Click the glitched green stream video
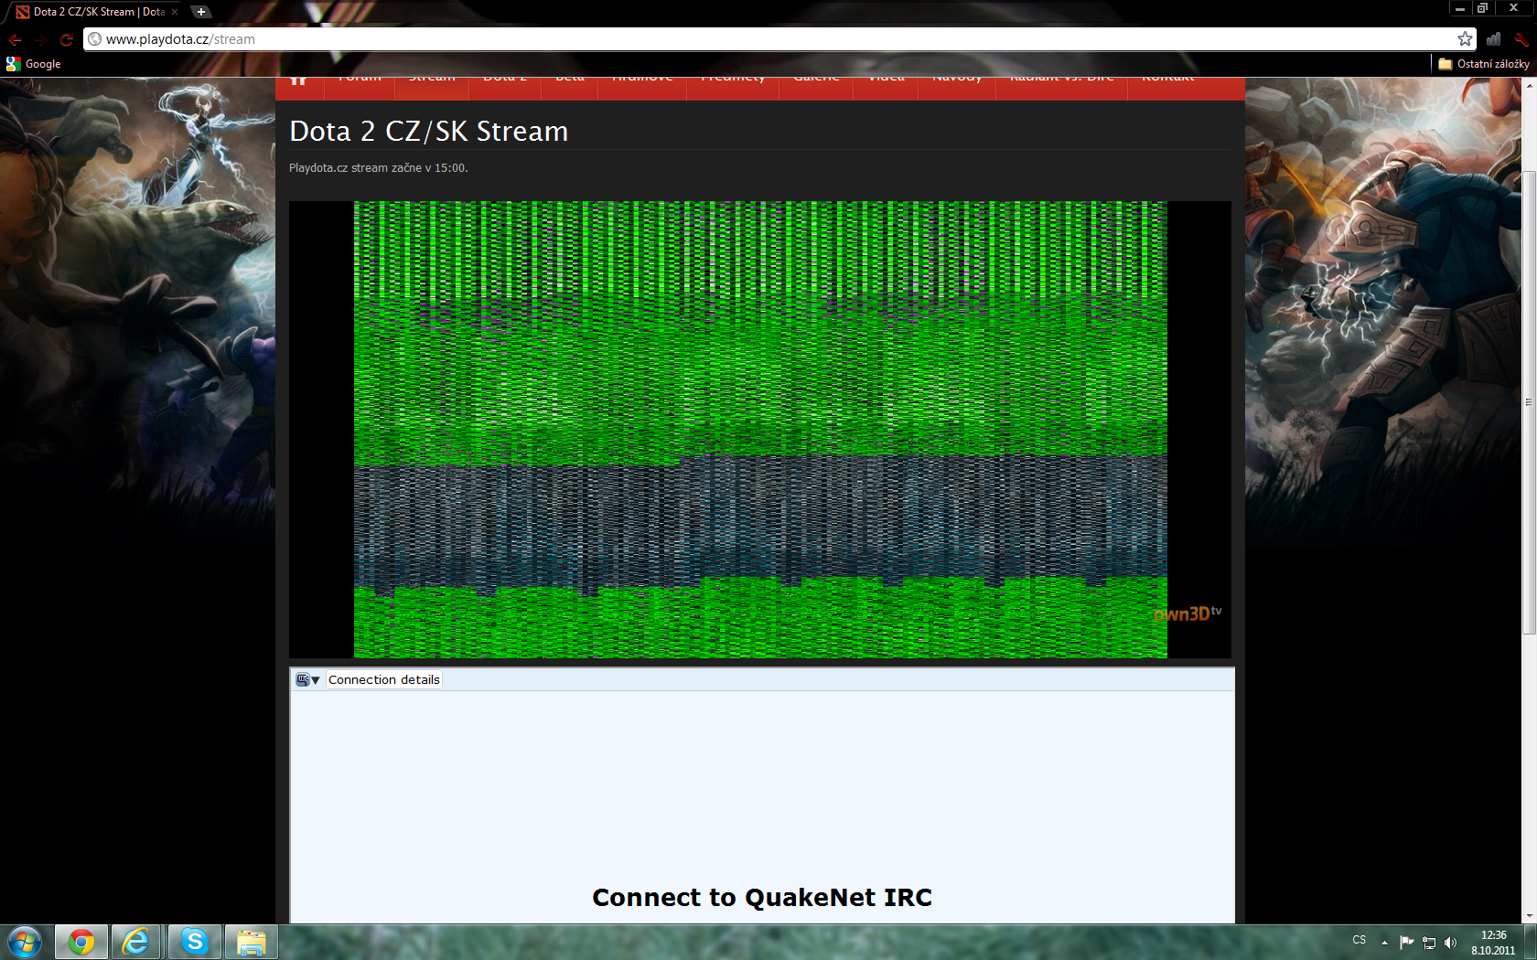 tap(760, 429)
